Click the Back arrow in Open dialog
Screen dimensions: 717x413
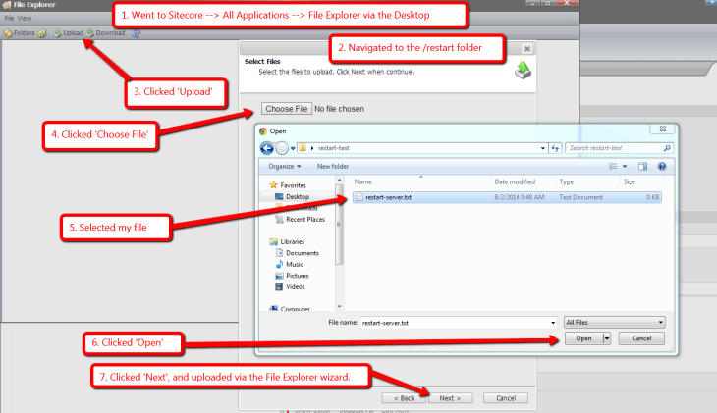(x=267, y=148)
